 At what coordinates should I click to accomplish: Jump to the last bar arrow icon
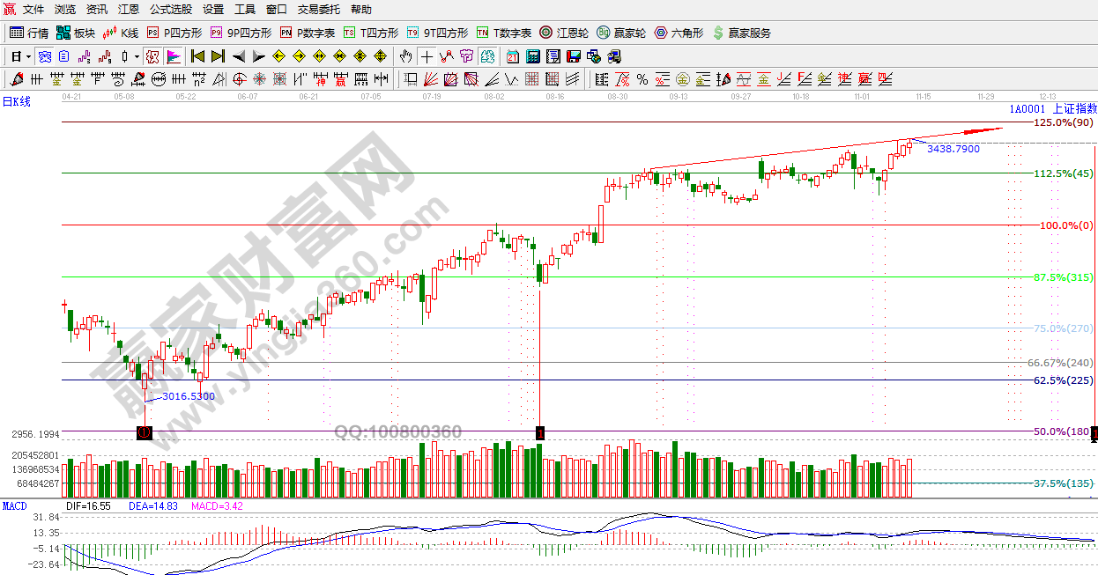point(218,56)
